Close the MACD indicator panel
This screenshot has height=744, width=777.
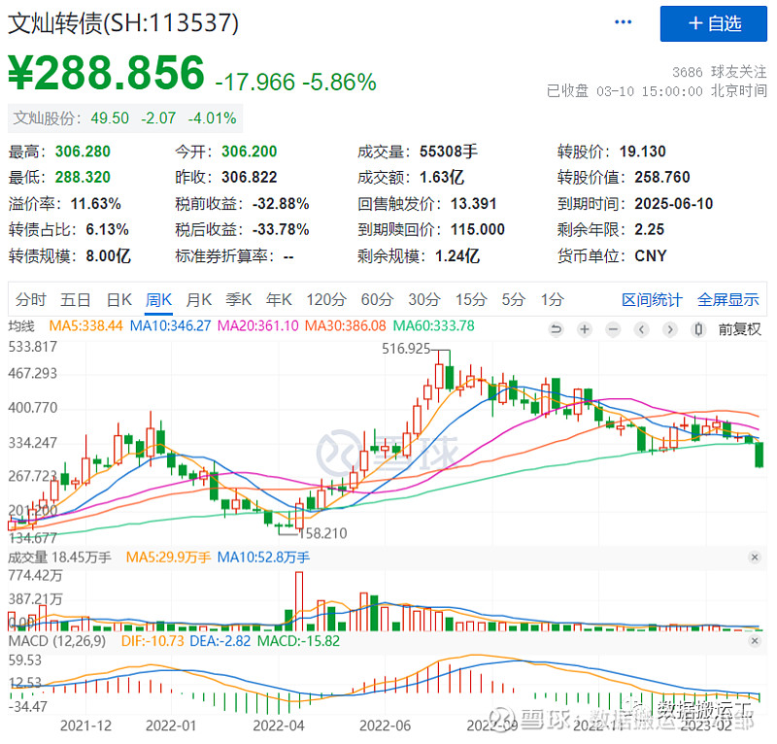click(x=755, y=641)
